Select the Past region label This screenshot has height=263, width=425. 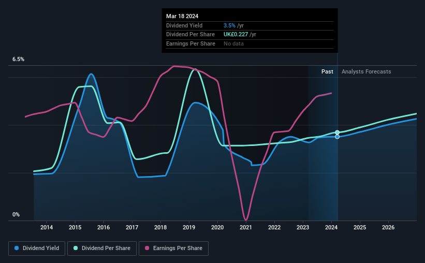(327, 71)
